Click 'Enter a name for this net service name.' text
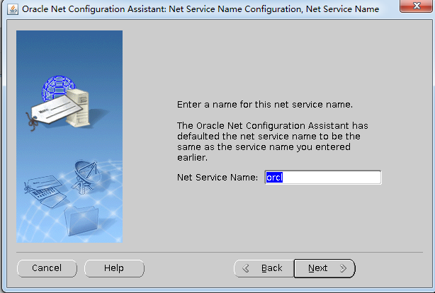The height and width of the screenshot is (293, 435). (265, 105)
